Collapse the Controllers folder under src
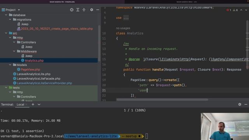Viewport: 249px width, 140px height. coord(14,42)
